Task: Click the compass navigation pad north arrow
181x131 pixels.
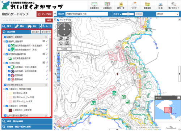Action: pos(64,24)
